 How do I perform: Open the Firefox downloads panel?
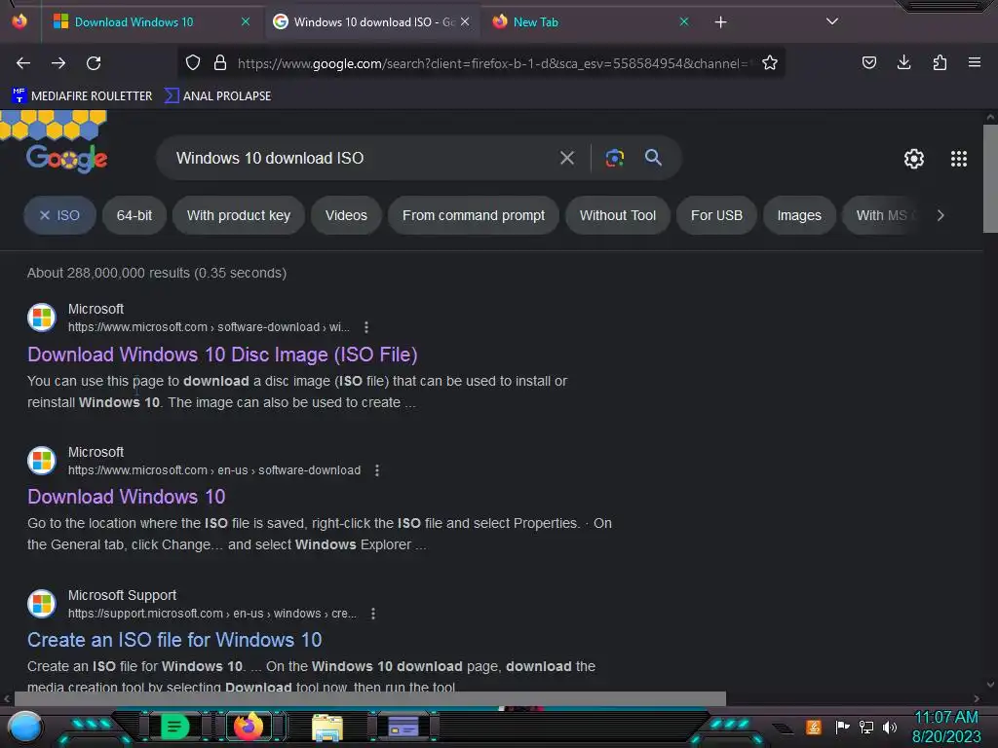(x=903, y=62)
